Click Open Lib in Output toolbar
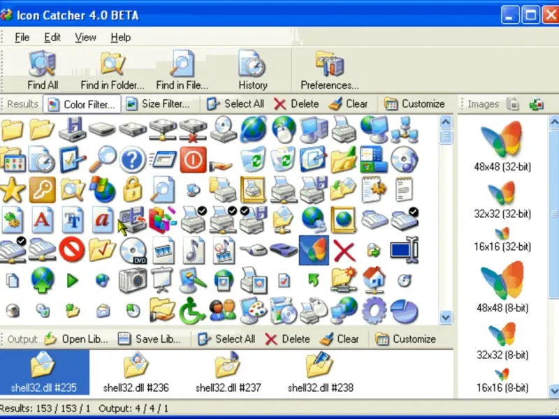This screenshot has height=419, width=559. (x=76, y=339)
